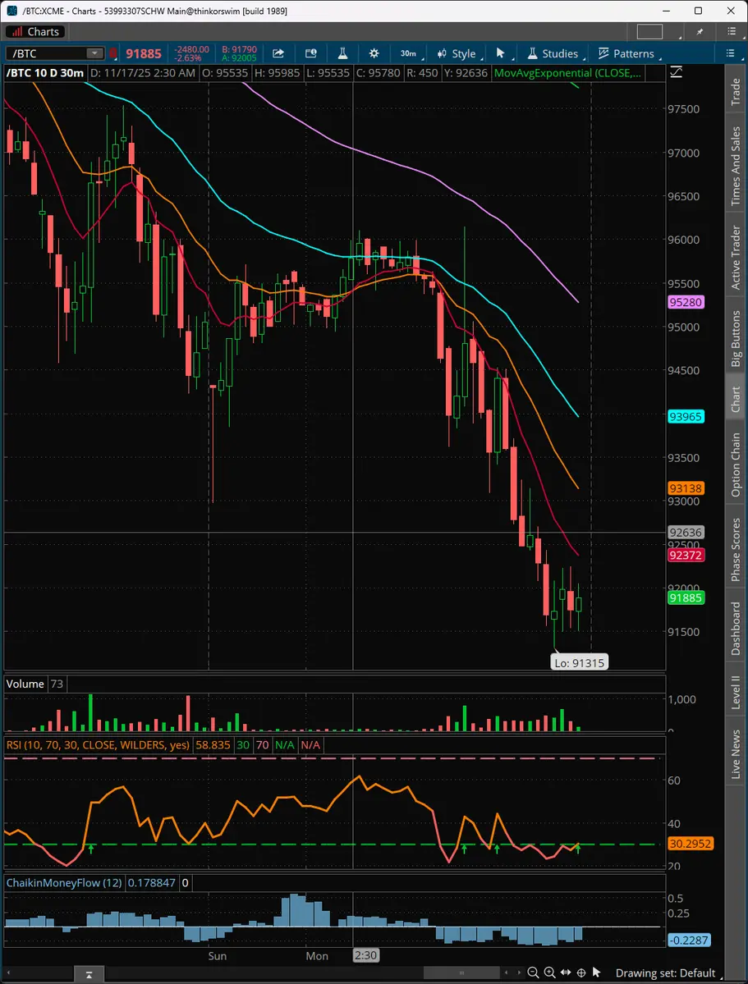
Task: Click the ChaikinMoneyFlow (12) label
Action: tap(64, 883)
